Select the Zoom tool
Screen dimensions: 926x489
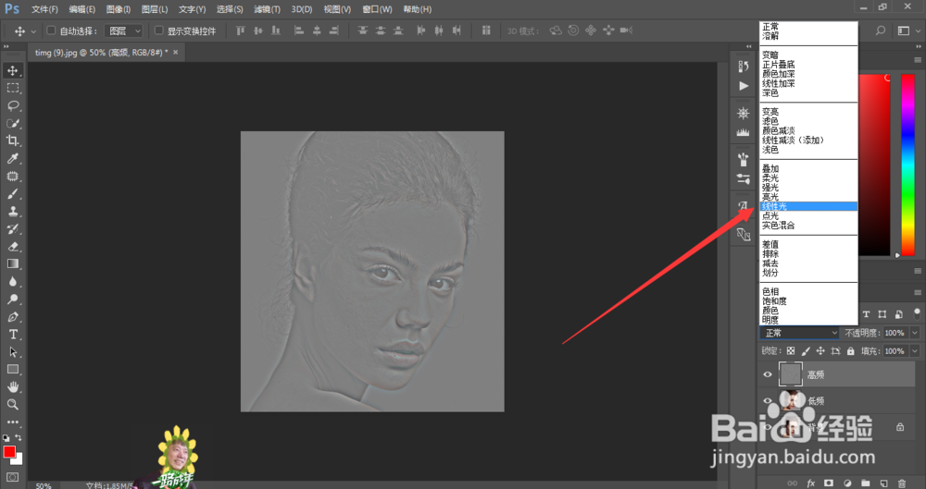click(x=12, y=405)
